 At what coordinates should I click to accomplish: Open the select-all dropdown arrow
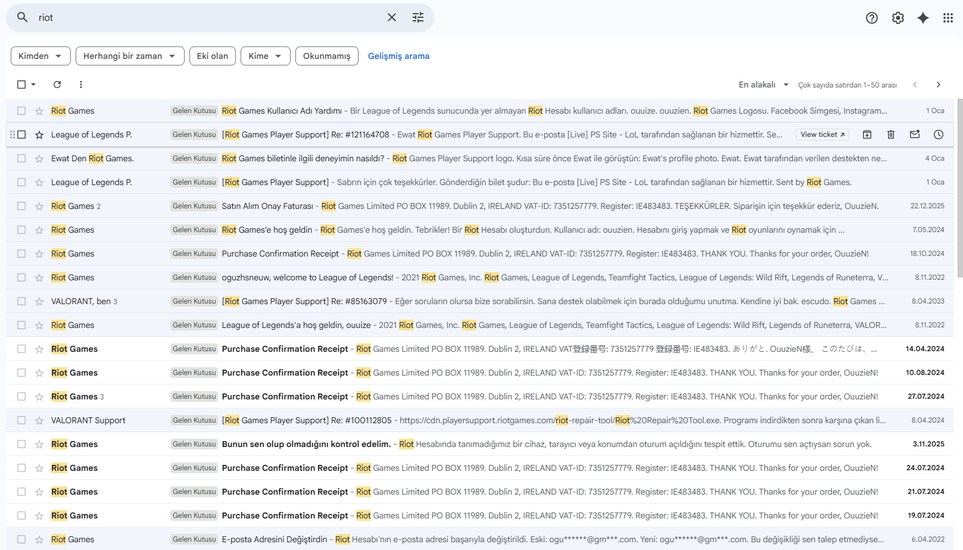[x=33, y=85]
